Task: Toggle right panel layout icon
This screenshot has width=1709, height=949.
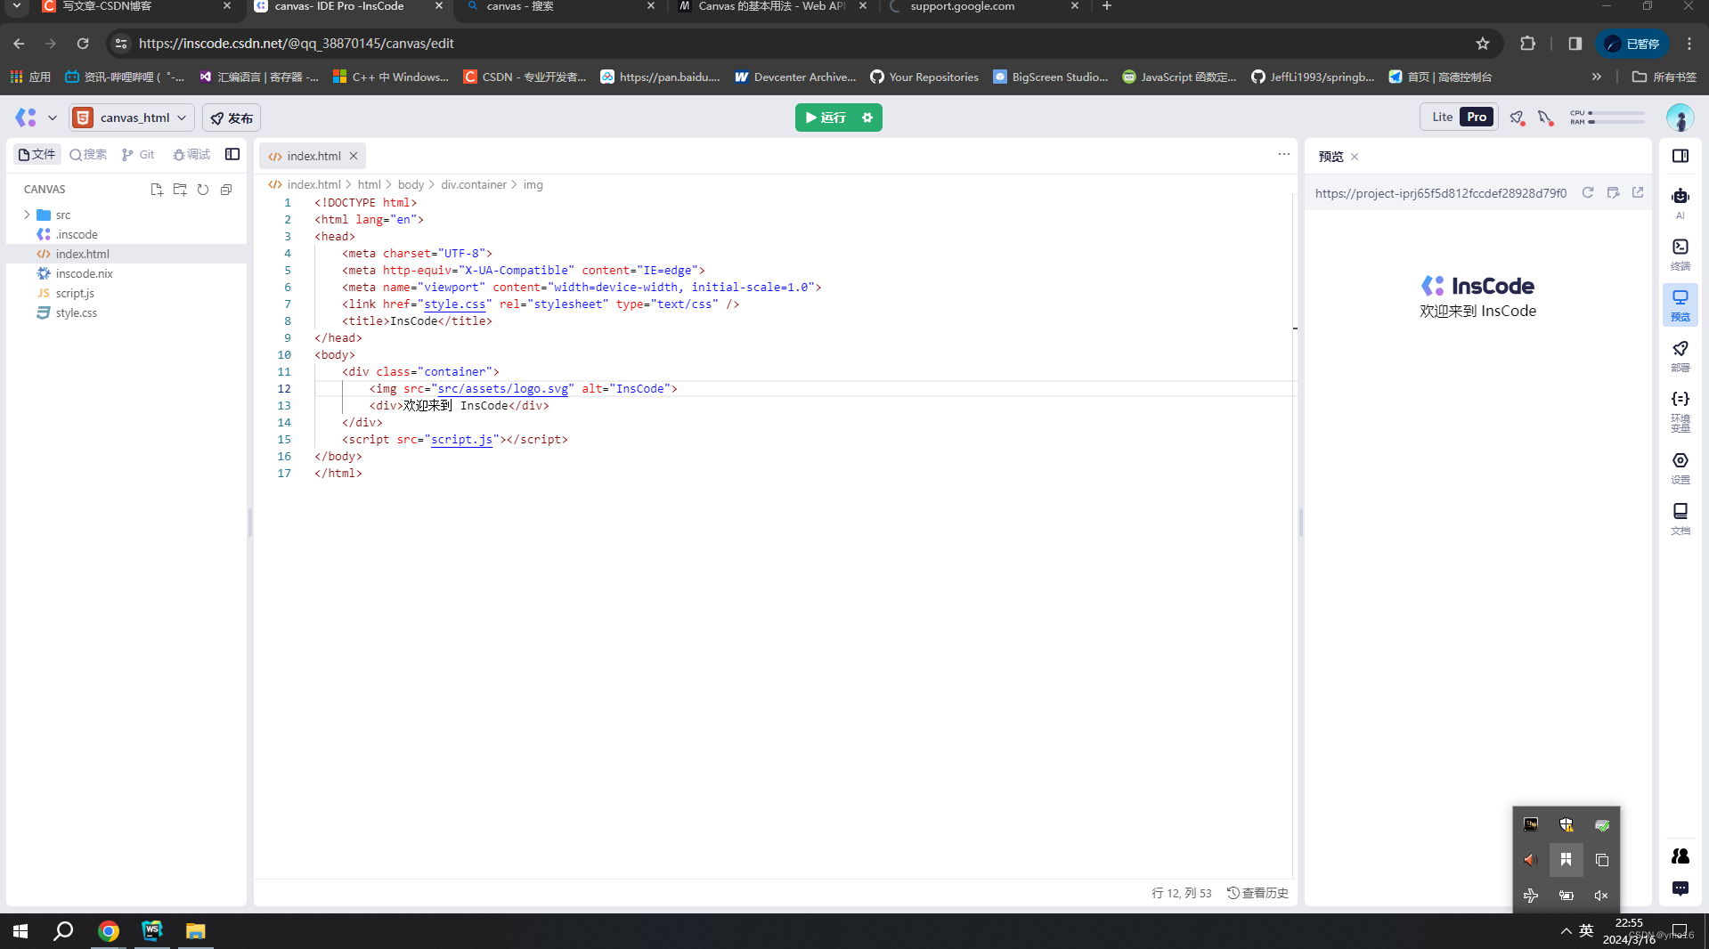Action: pos(1681,156)
